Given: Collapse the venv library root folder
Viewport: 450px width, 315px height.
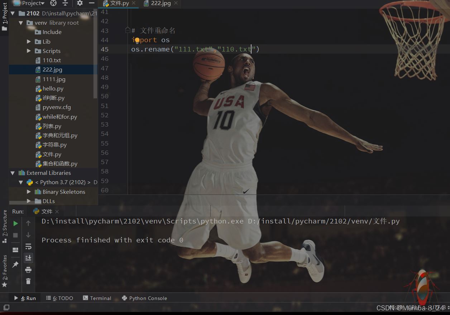Looking at the screenshot, I should [x=21, y=23].
